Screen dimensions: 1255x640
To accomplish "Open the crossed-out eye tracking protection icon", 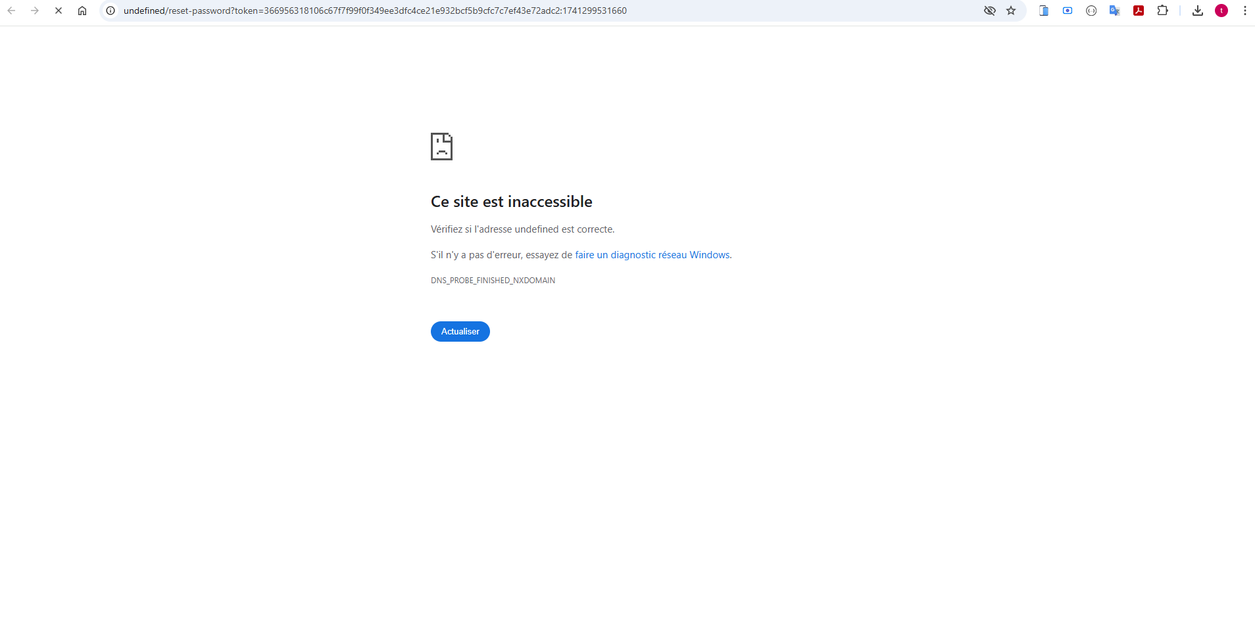I will click(x=989, y=11).
